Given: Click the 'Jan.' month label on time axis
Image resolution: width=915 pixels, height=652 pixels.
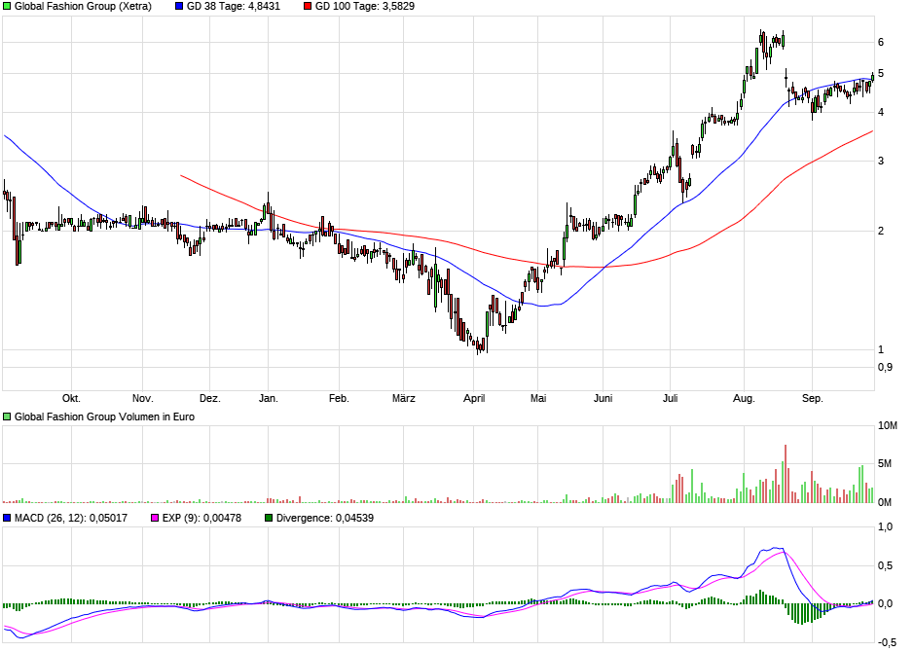Looking at the screenshot, I should 269,399.
